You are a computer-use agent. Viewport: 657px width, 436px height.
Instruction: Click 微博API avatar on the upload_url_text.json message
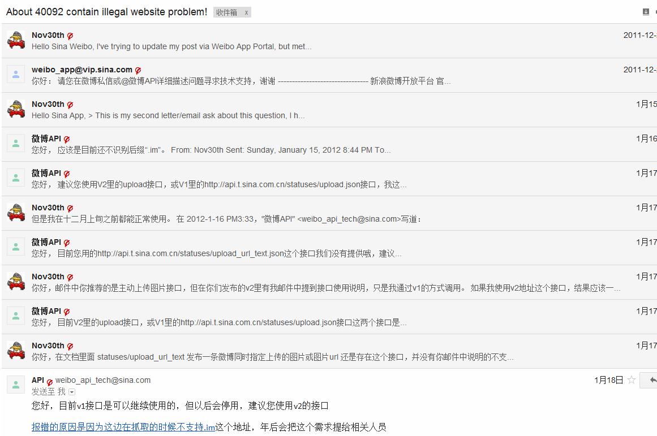coord(16,247)
